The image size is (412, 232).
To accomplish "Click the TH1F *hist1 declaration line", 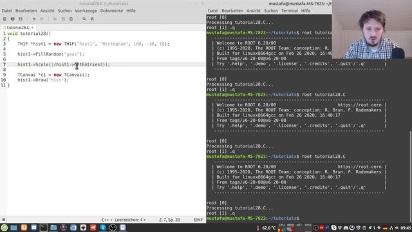I will click(93, 44).
